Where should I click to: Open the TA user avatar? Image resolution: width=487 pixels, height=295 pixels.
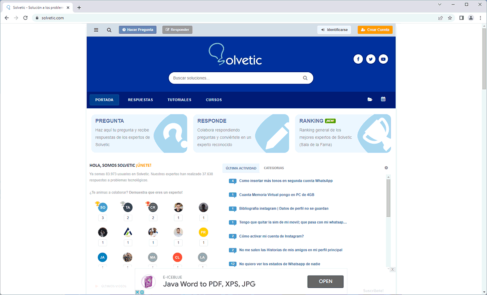128,207
